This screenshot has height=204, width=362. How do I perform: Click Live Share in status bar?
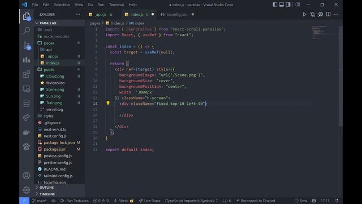(x=149, y=201)
